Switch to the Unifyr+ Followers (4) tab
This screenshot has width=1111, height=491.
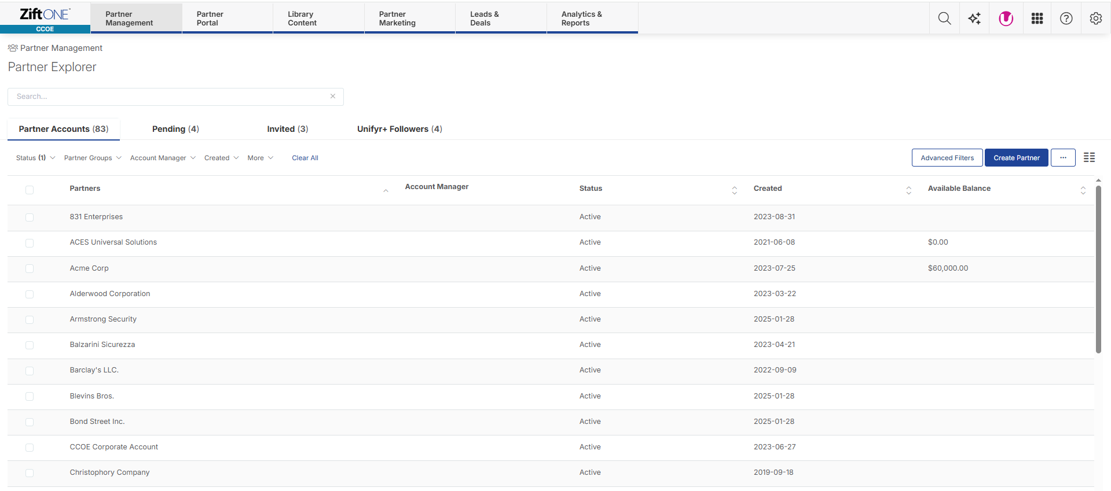click(x=399, y=129)
